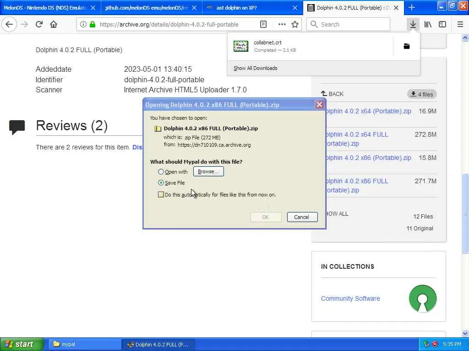The width and height of the screenshot is (469, 351).
Task: Show site information icon in address bar
Action: (83, 25)
